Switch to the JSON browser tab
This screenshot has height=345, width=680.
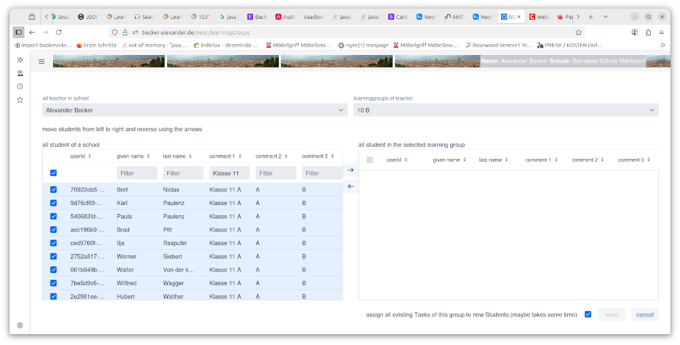pyautogui.click(x=88, y=17)
